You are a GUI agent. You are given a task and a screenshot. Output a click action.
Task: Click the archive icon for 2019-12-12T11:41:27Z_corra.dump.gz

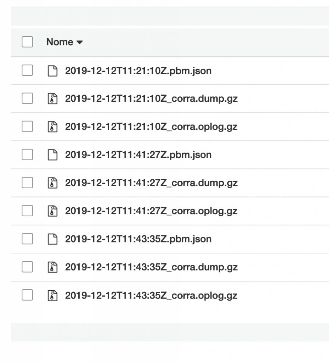(x=53, y=183)
